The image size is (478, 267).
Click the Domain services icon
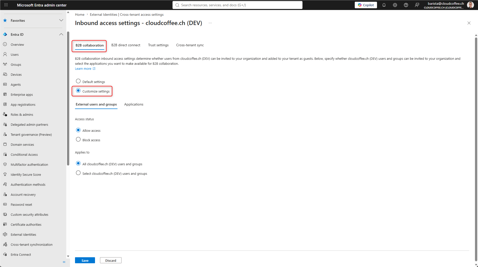click(5, 144)
